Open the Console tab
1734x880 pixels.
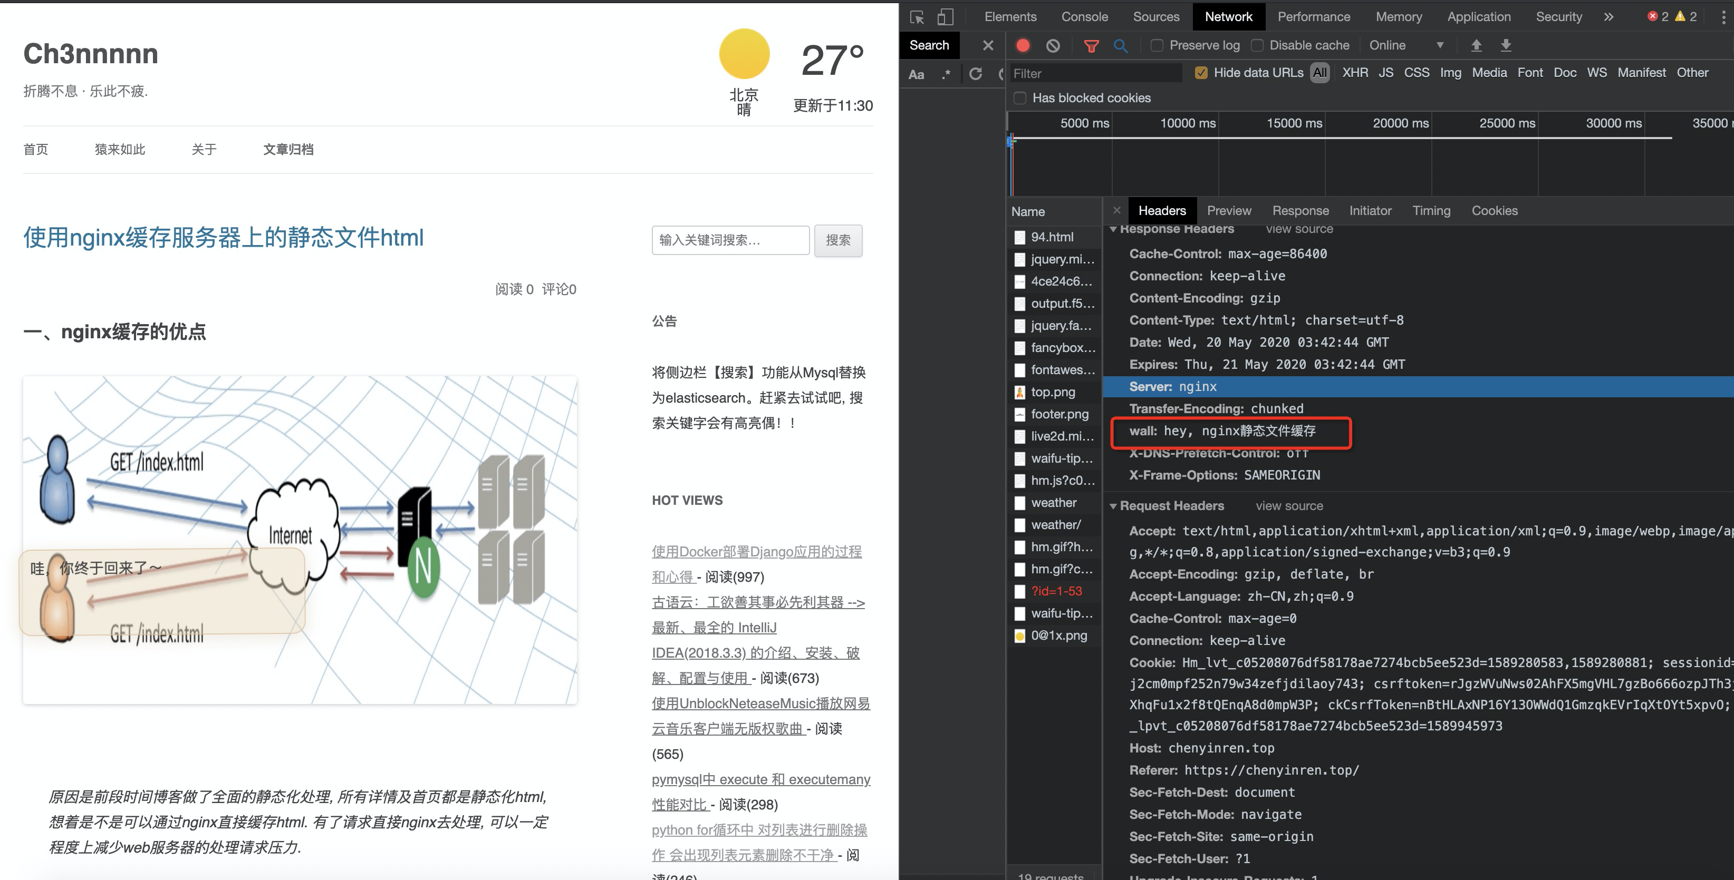click(1084, 17)
